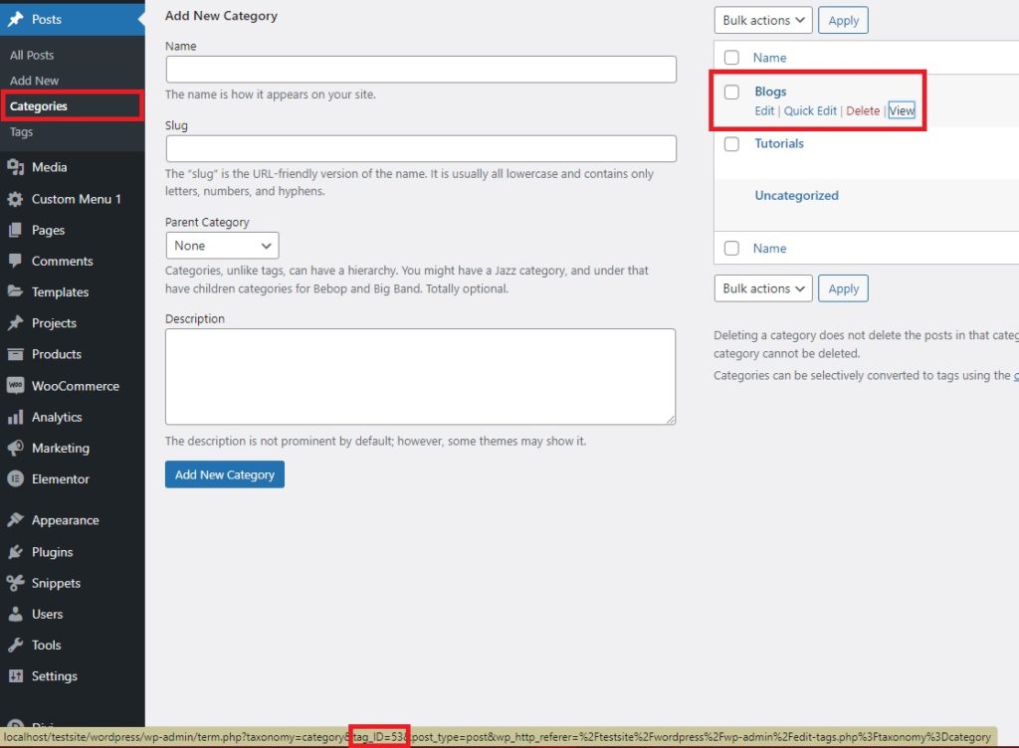Click the Products archive icon
Screen dimensions: 1019x748
[x=16, y=354]
